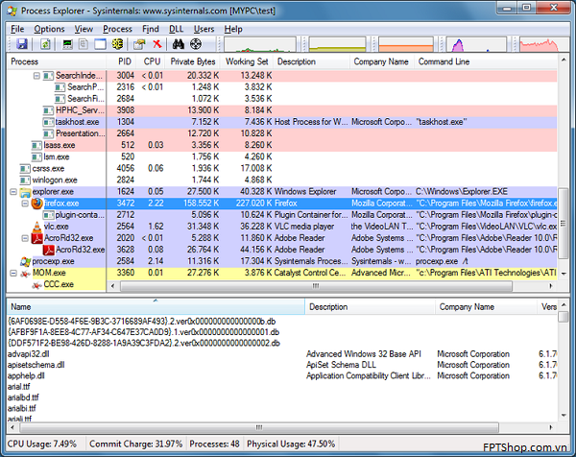Collapse the firefox.exe tree node
This screenshot has width=576, height=457.
(25, 204)
